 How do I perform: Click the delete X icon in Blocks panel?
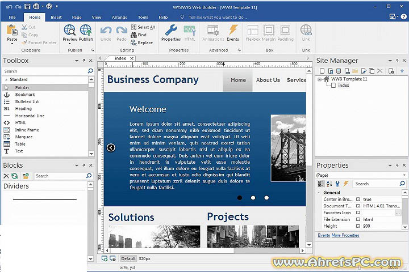point(6,176)
